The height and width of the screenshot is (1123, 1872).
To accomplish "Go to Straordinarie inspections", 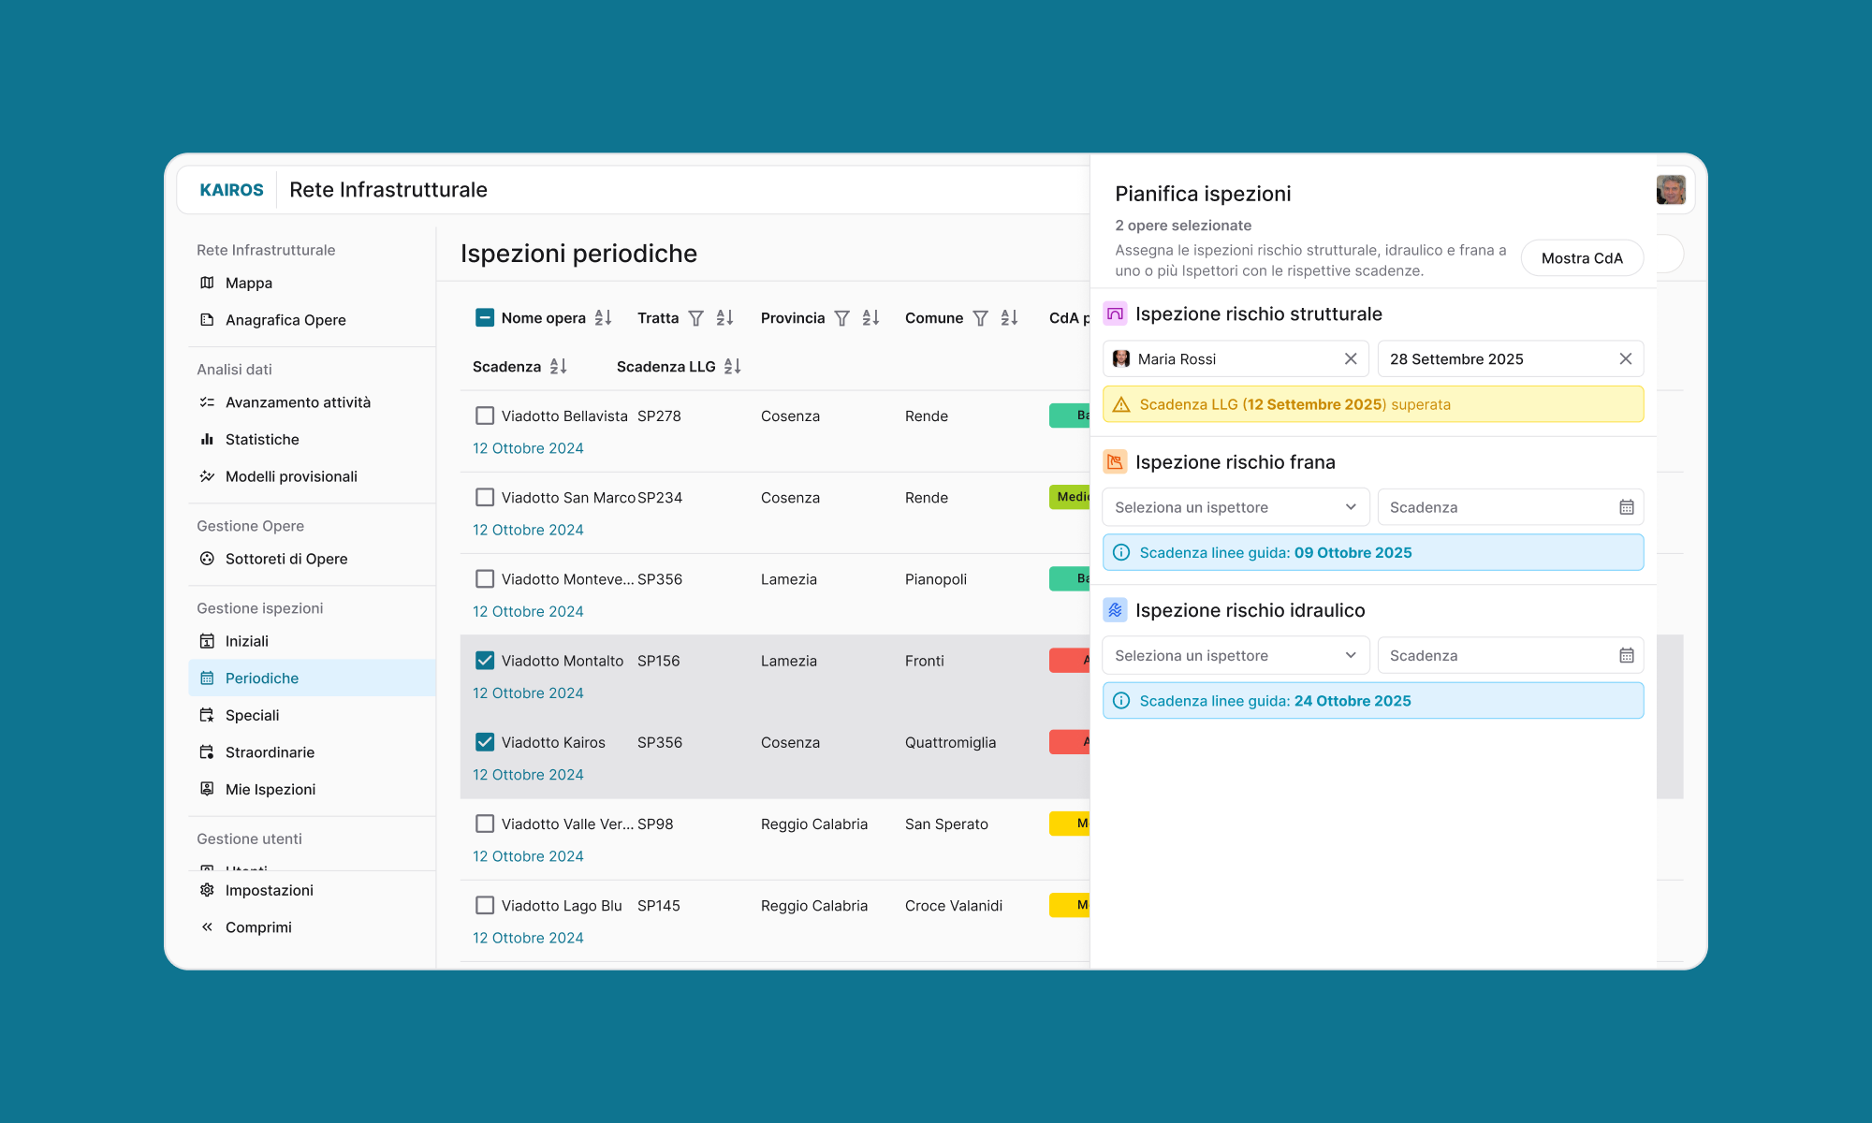I will click(x=269, y=752).
